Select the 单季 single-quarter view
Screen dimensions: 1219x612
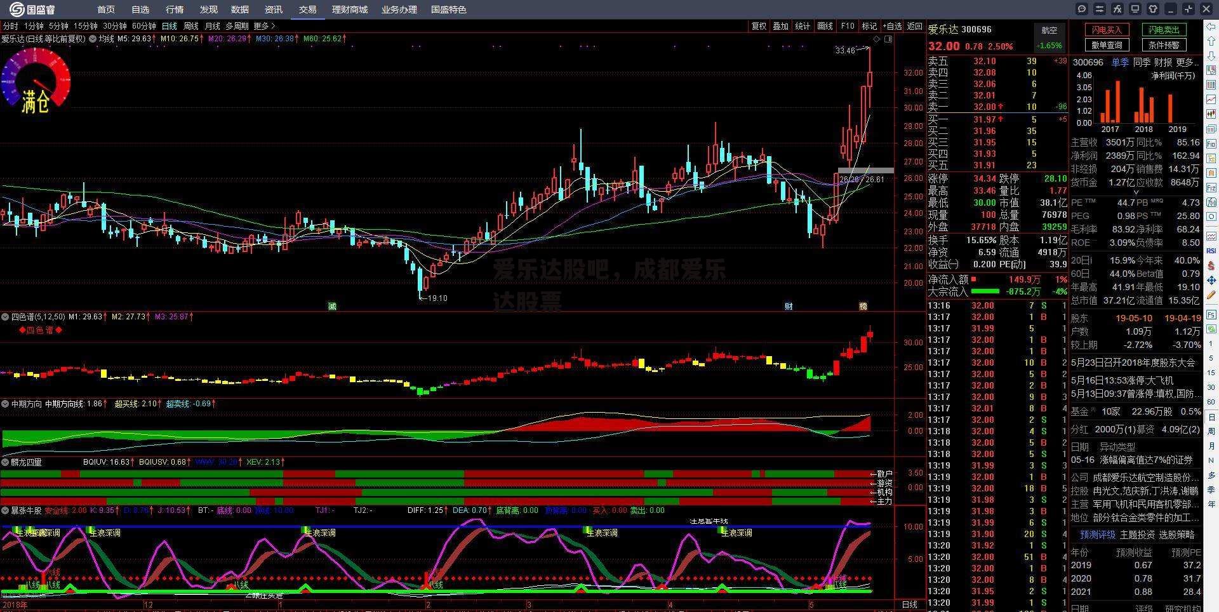click(x=1120, y=62)
